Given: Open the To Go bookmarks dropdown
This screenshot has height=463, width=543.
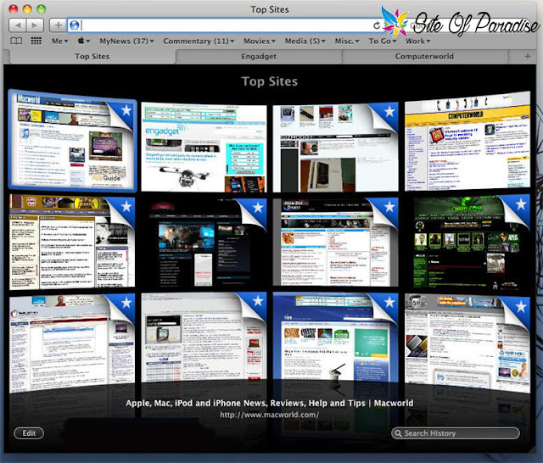Looking at the screenshot, I should pyautogui.click(x=383, y=42).
